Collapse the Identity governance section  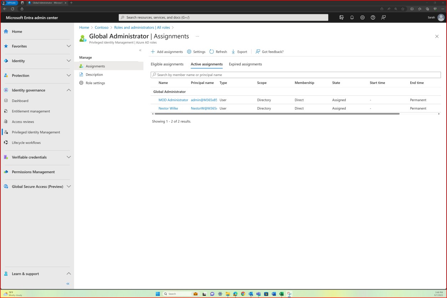(x=68, y=90)
